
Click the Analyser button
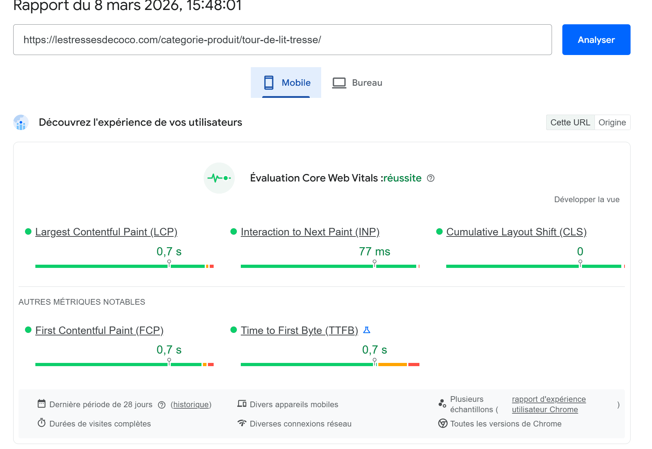596,40
